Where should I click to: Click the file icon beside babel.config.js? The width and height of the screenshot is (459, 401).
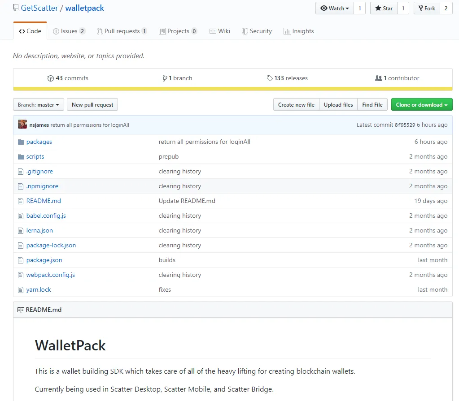[x=21, y=216]
